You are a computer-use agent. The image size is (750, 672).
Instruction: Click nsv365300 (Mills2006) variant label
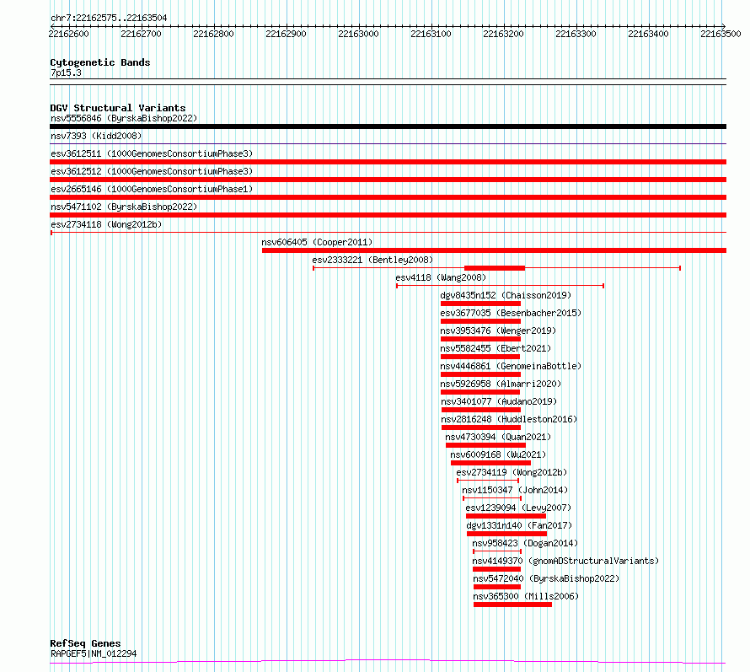(526, 596)
